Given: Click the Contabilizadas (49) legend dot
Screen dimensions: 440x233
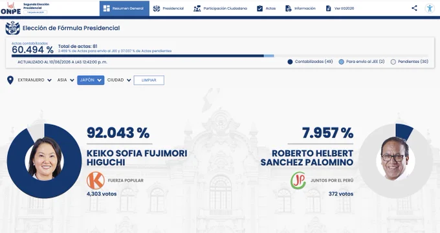Looking at the screenshot, I should [290, 61].
